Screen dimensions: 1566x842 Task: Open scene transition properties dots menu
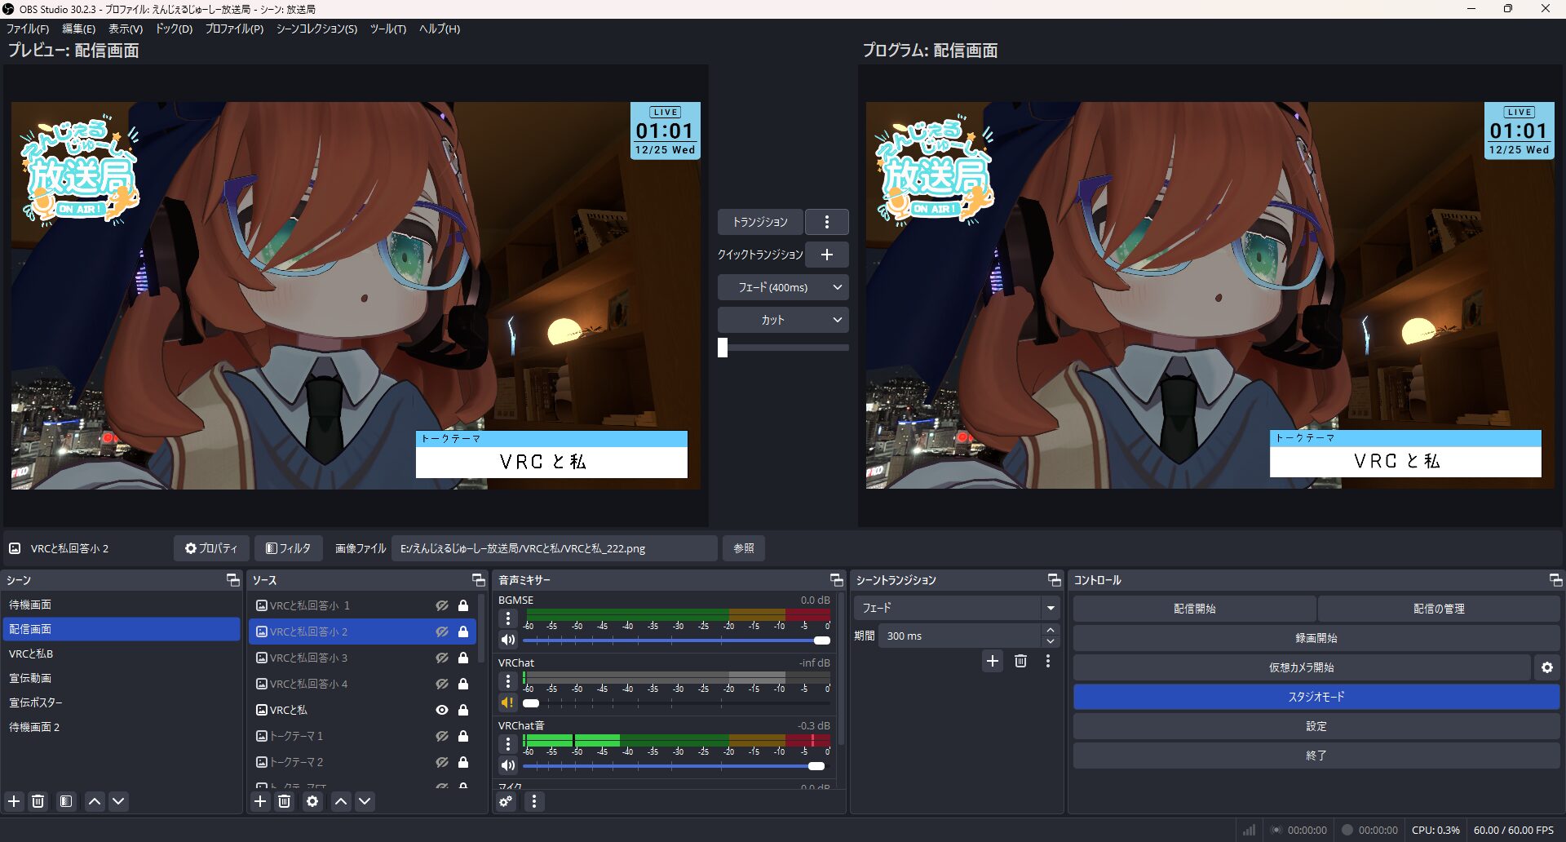point(1048,661)
